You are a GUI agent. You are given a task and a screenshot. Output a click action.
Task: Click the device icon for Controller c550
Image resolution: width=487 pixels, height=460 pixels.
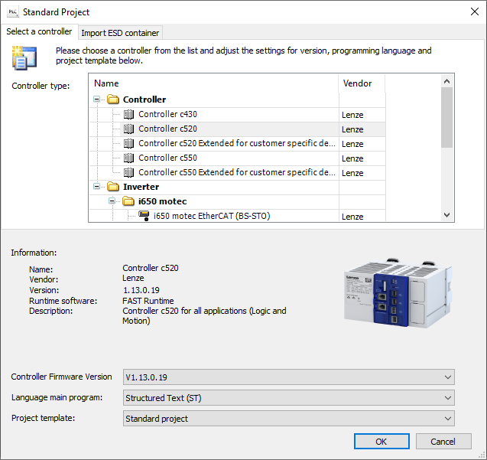pos(128,158)
